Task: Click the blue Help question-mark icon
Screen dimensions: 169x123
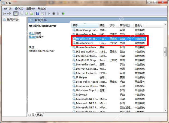Action: click(38, 14)
